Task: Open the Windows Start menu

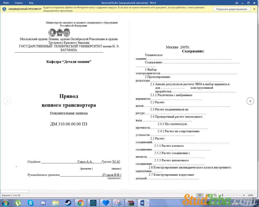Action: (5, 203)
